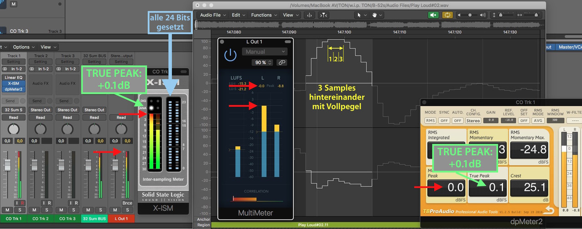Screen dimensions: 582x229
Task: Open the Read automation dropdown on Track 1
Action: 14,117
